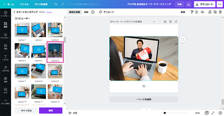Delete the selected element with trash icon
The height and width of the screenshot is (116, 224).
220,12
